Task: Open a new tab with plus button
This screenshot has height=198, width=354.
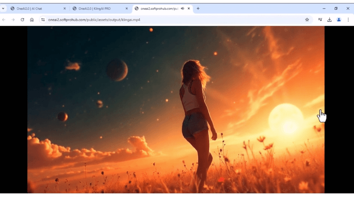Action: 198,9
